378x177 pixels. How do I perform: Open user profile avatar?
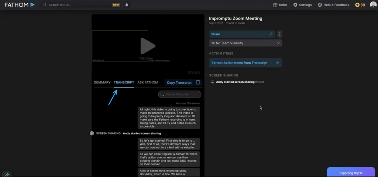click(x=373, y=5)
